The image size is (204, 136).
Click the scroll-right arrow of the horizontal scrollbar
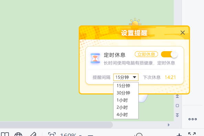point(169,125)
